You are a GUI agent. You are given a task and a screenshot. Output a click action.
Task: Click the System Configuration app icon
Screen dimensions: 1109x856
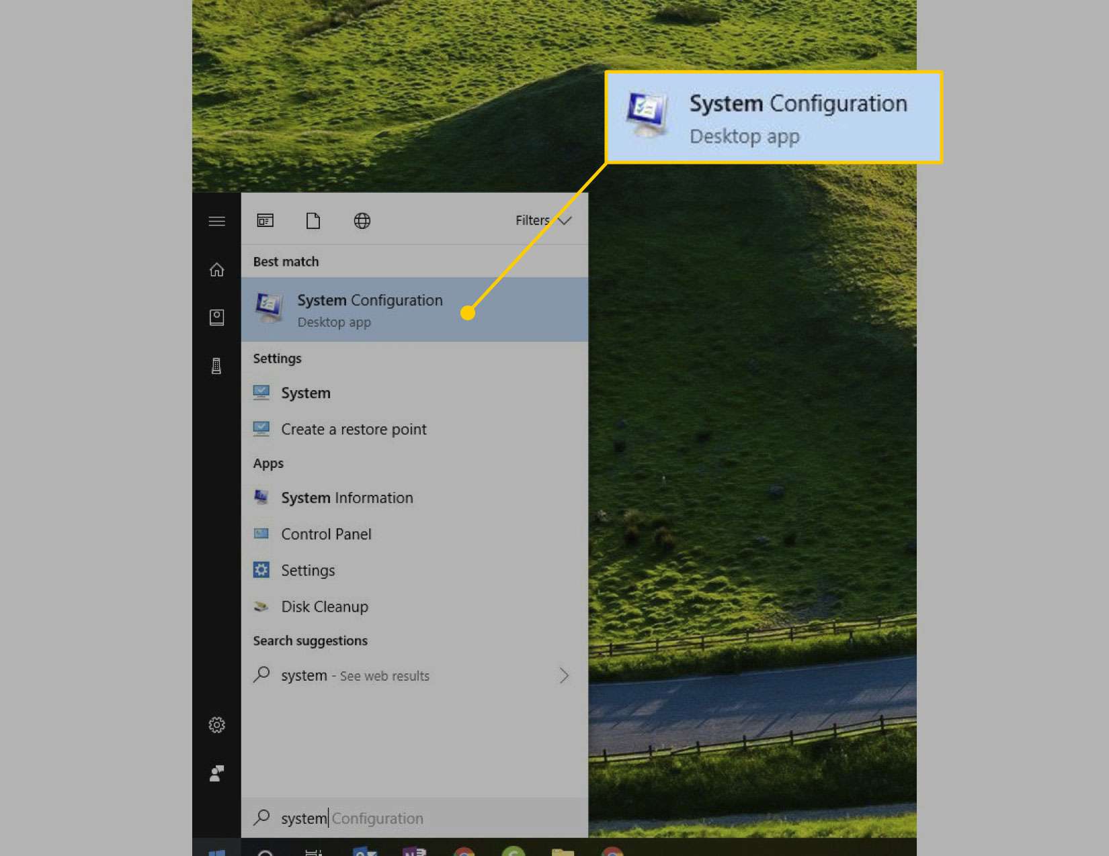269,307
